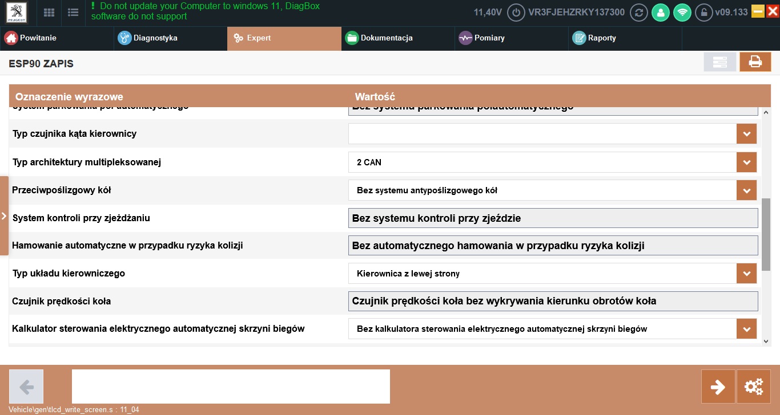Expand the Przeciwpoślizgowy kół dropdown
The image size is (780, 415).
coord(746,190)
